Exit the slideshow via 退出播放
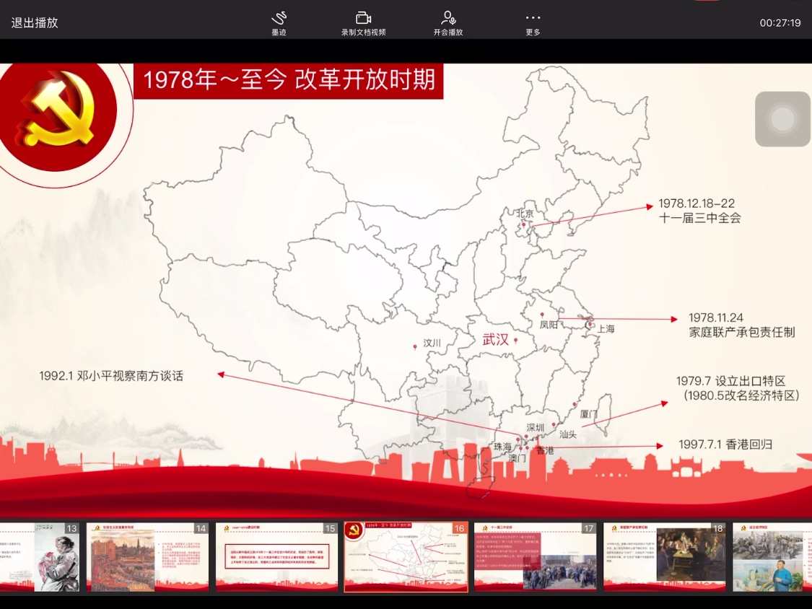812x609 pixels. coord(35,22)
